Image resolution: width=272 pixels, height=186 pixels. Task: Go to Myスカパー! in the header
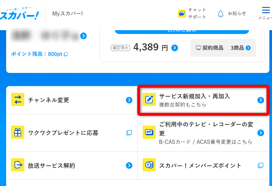pos(67,13)
